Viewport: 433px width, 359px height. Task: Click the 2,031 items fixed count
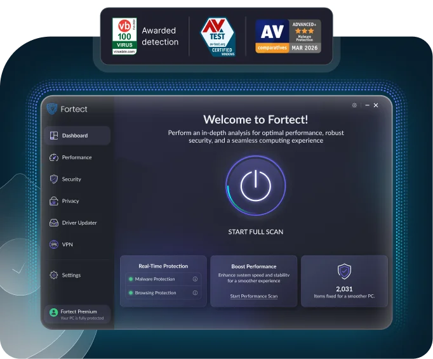(344, 289)
